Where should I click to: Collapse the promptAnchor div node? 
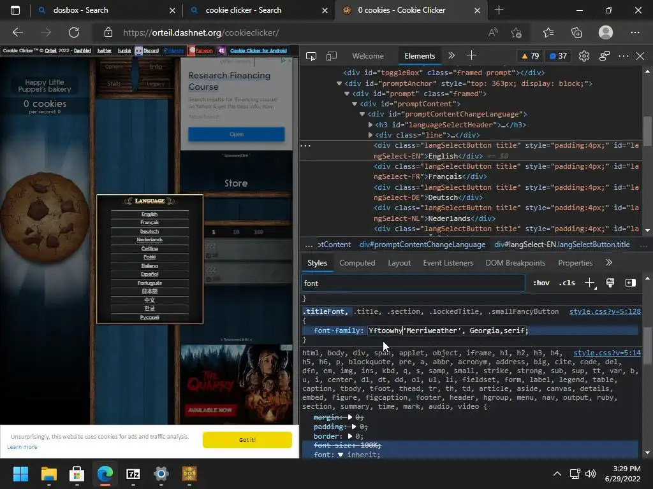pos(339,83)
